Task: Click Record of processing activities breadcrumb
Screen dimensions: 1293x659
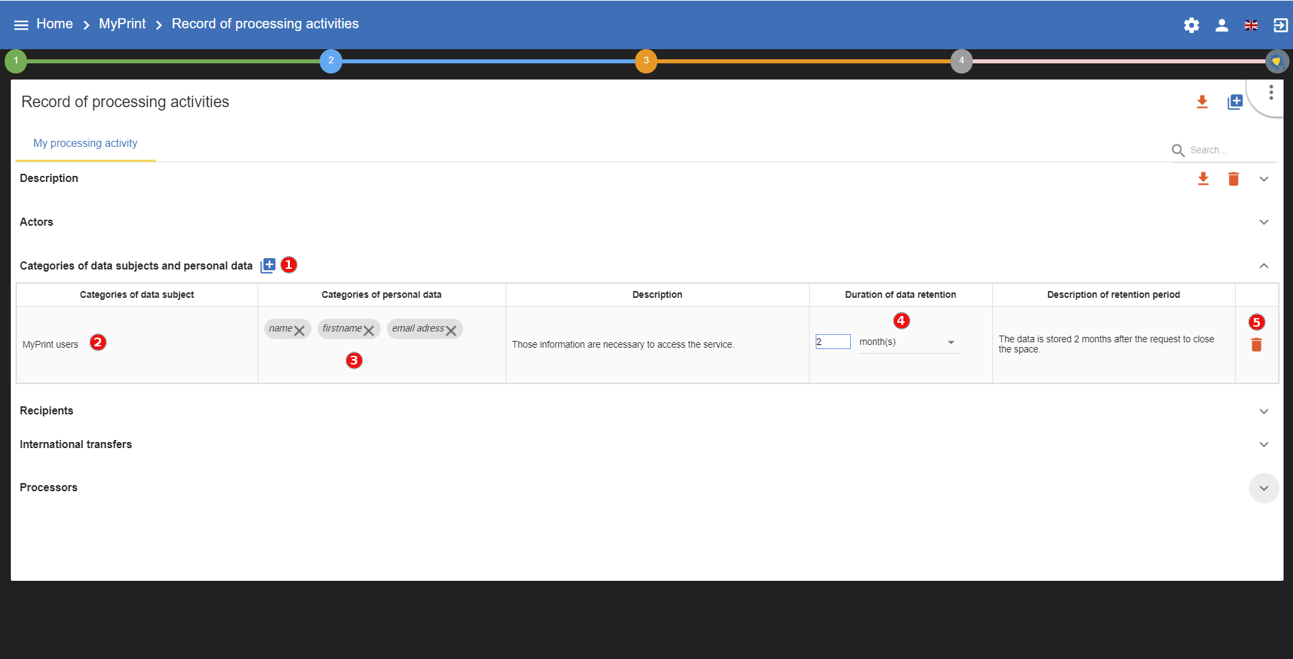Action: pos(265,24)
